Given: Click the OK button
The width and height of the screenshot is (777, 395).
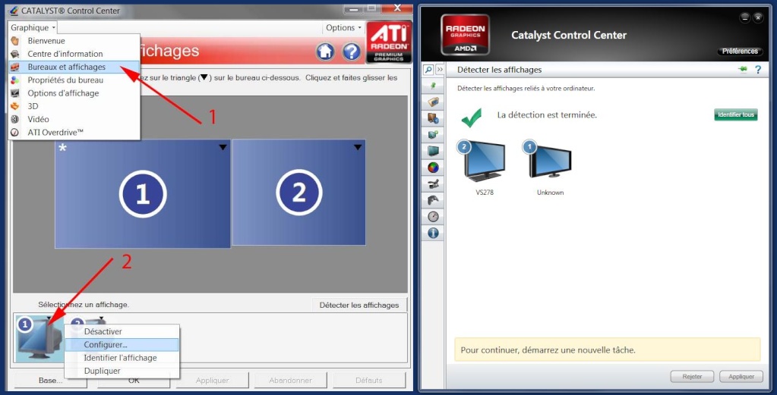Looking at the screenshot, I should coord(134,380).
